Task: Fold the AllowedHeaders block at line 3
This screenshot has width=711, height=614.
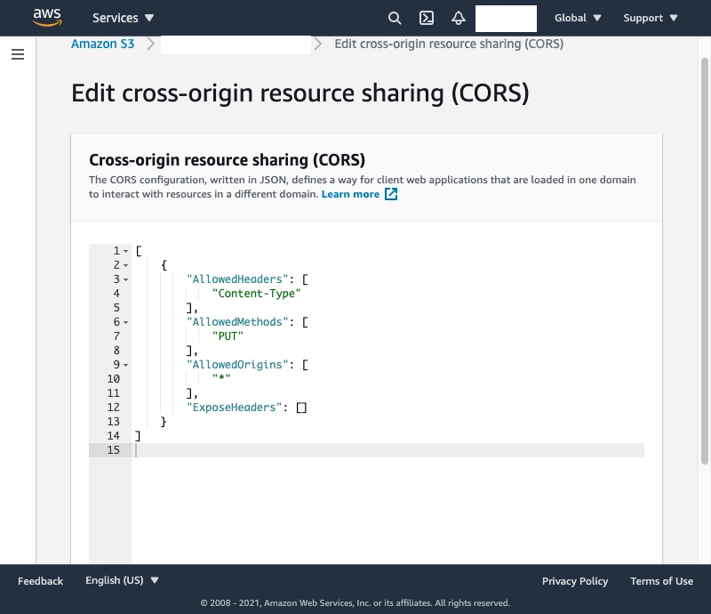Action: [125, 279]
